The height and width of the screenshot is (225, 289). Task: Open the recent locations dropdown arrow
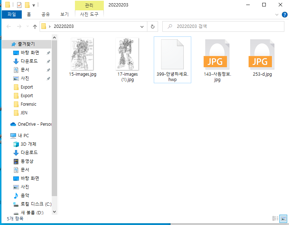pyautogui.click(x=27, y=26)
